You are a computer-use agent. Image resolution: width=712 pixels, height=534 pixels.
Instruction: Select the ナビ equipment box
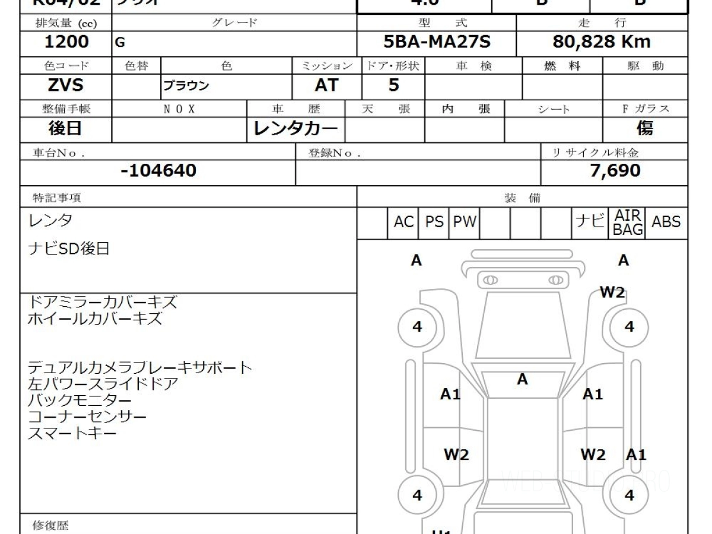[x=591, y=223]
